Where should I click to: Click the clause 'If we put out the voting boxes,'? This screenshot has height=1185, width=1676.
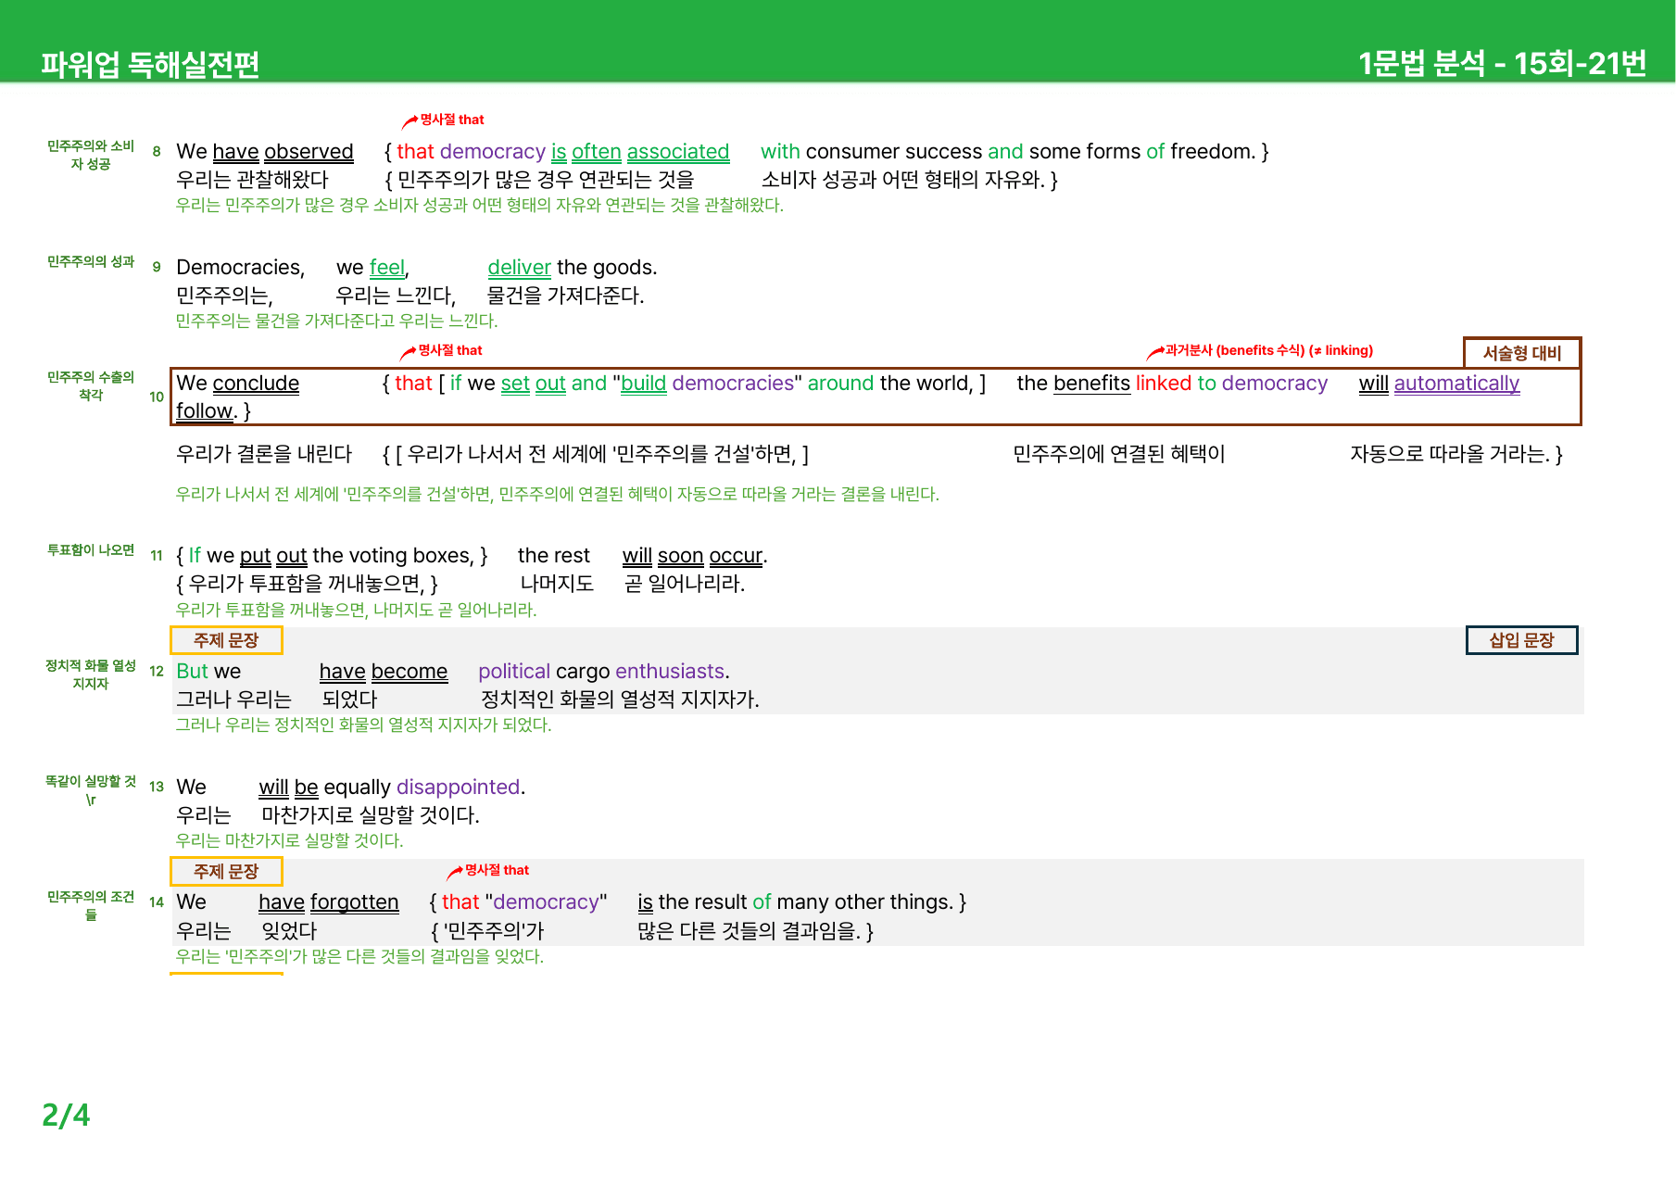334,556
